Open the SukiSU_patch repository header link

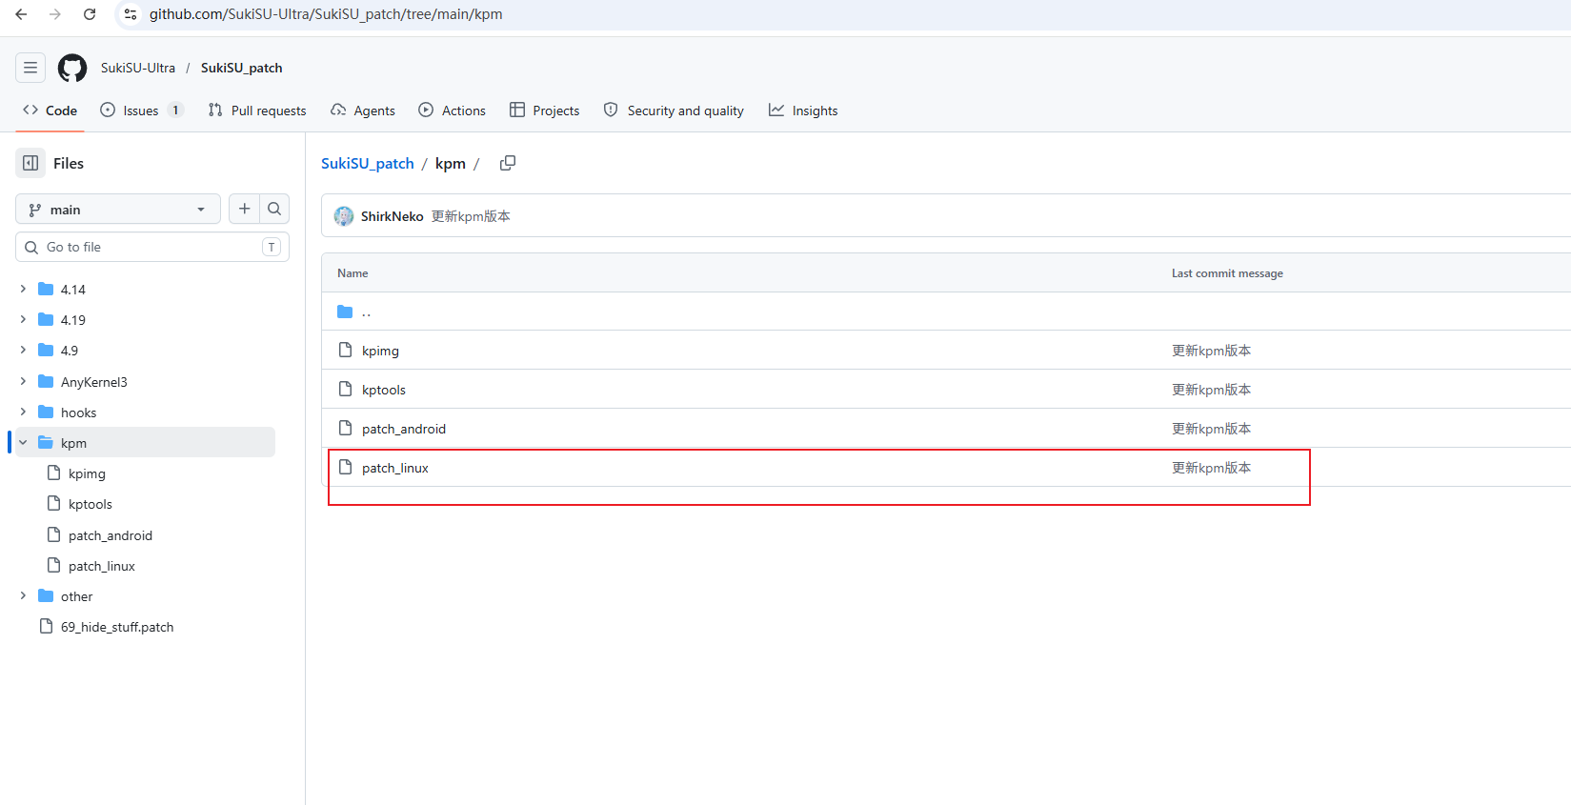(x=242, y=68)
